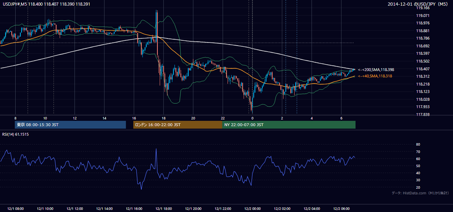Click price level 118.312 on the axis
This screenshot has height=212, width=453.
(423, 76)
